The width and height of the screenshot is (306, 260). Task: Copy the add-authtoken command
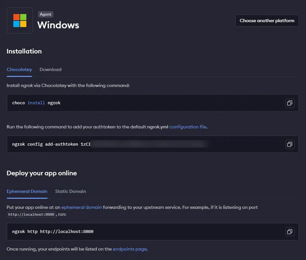(x=290, y=144)
